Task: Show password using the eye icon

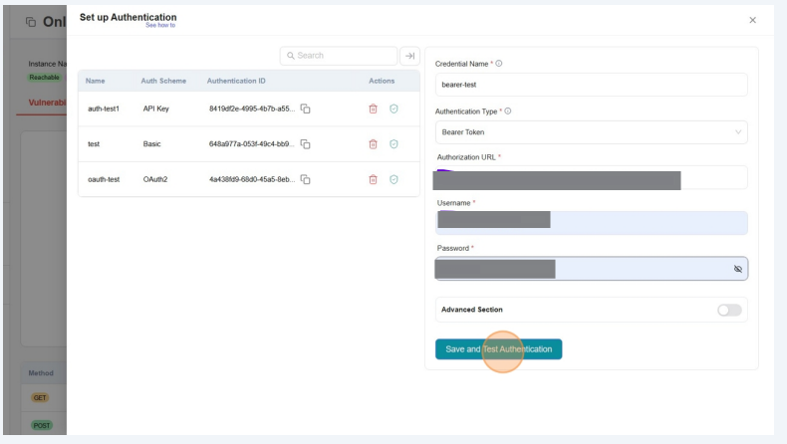Action: pos(737,269)
